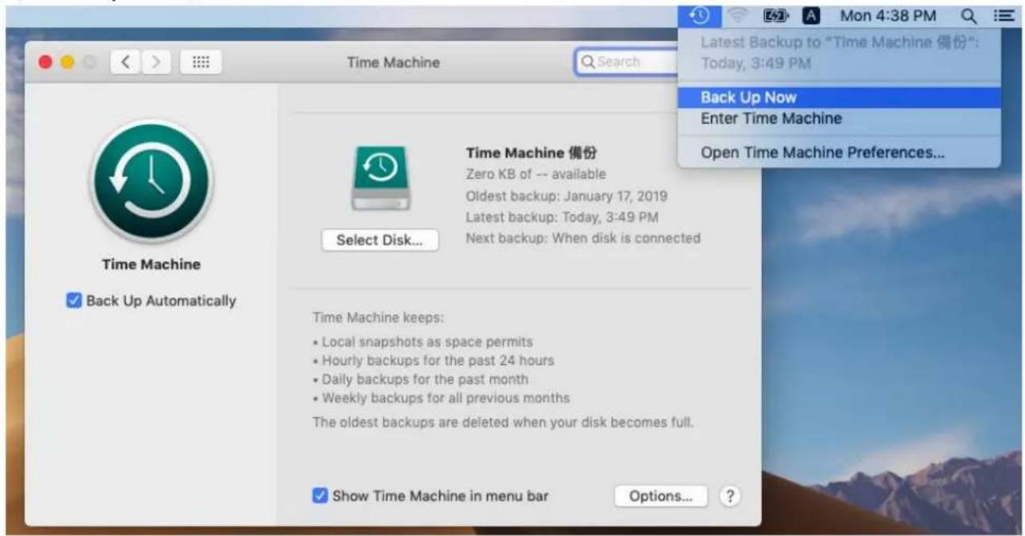Open the Wi-Fi menu bar icon

click(738, 15)
